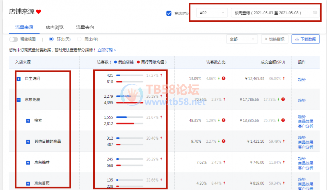Viewport: 327px width, 190px height.
Task: Open the APP platform dropdown
Action: pyautogui.click(x=212, y=13)
